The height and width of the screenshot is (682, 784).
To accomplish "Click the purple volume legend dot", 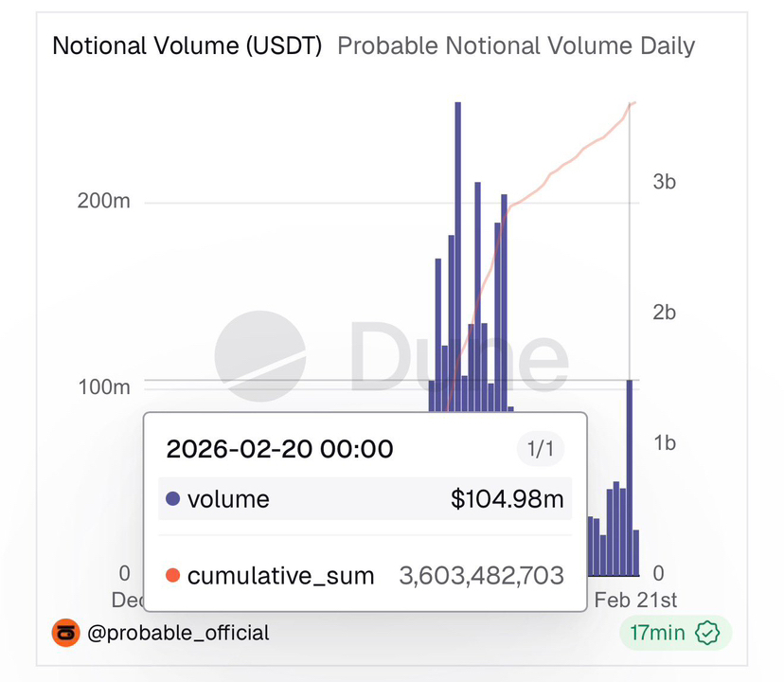I will [172, 499].
